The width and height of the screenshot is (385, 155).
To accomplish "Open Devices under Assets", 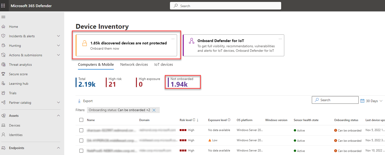I will click(15, 125).
